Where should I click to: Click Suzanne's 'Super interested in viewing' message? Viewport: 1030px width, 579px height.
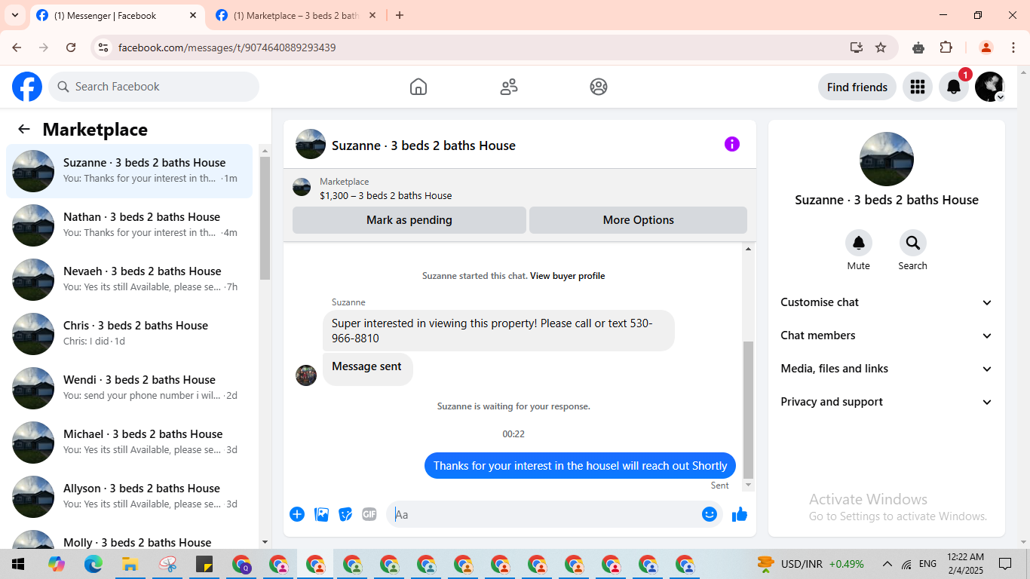coord(498,331)
